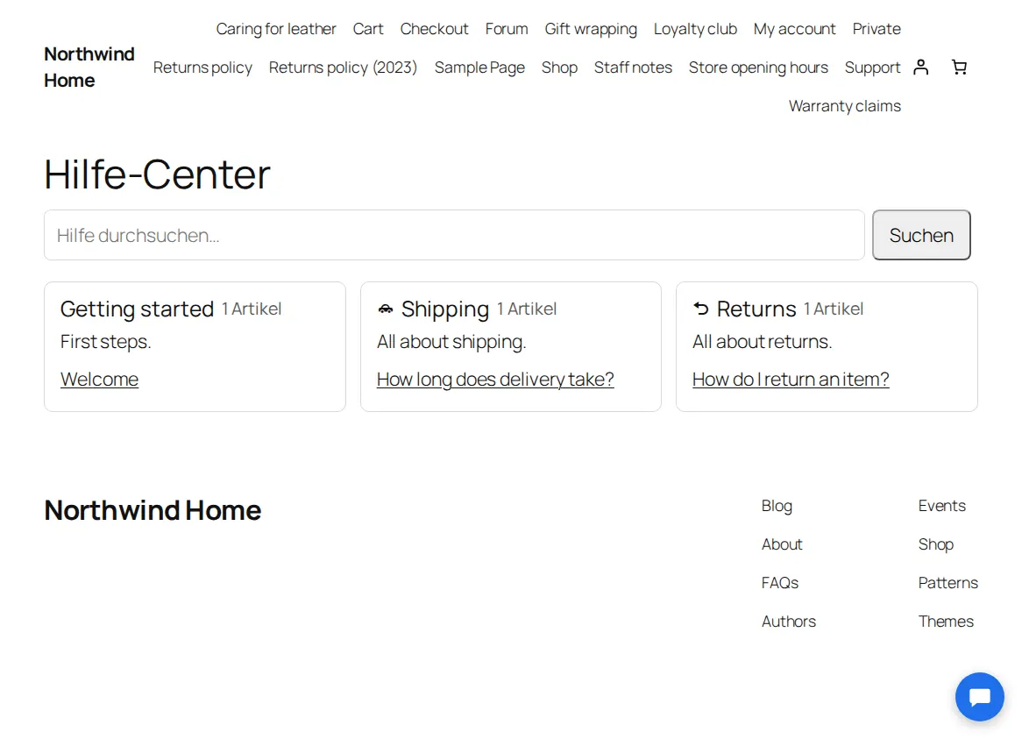Open the Patterns footer link
This screenshot has height=739, width=1022.
(947, 583)
